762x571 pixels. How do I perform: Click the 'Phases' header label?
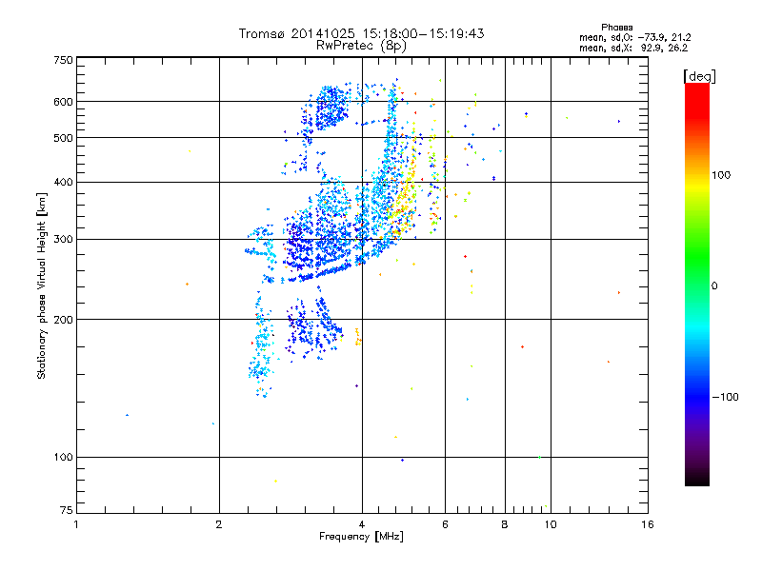tap(616, 28)
